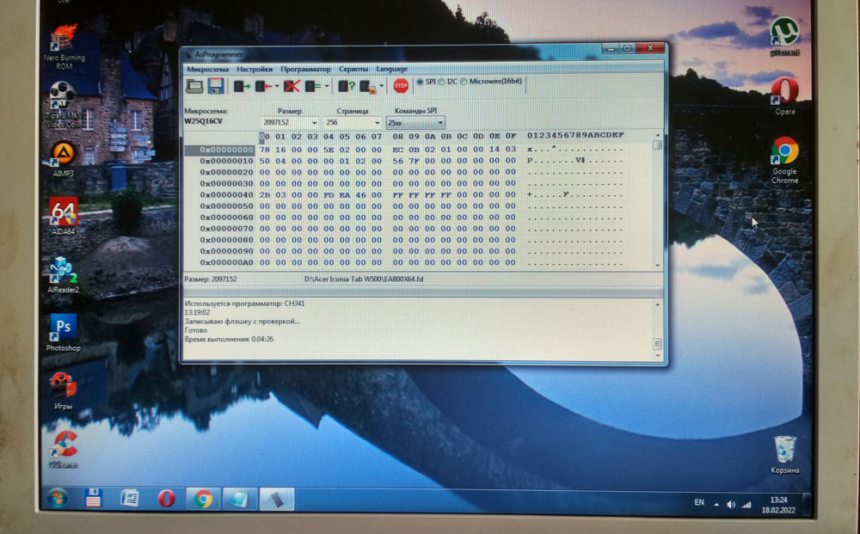Open the Language menu
This screenshot has width=860, height=534.
pyautogui.click(x=391, y=69)
